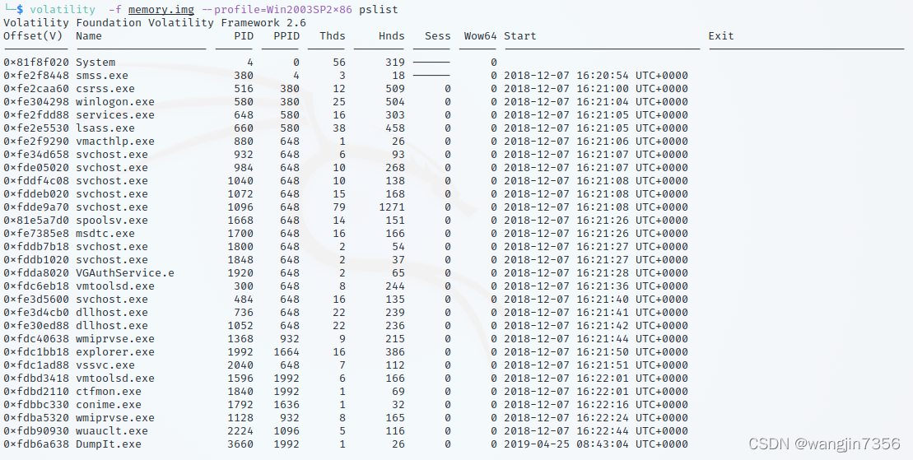913x460 pixels.
Task: Click handle count 1271 of svchost.exe
Action: 391,207
